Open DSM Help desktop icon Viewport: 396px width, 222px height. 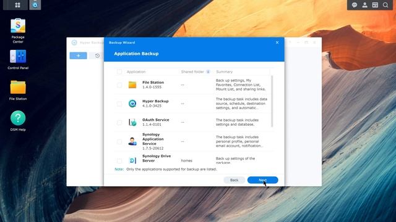pos(18,118)
